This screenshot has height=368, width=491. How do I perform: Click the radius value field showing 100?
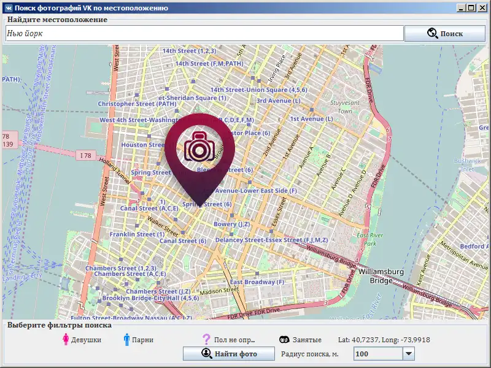point(378,354)
